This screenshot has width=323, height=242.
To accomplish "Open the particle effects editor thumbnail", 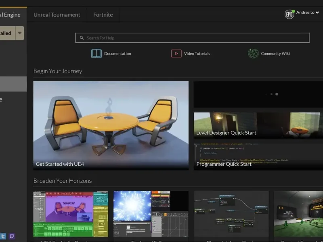I will [151, 214].
